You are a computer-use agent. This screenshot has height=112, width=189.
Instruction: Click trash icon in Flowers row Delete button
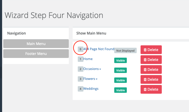tap(145, 80)
